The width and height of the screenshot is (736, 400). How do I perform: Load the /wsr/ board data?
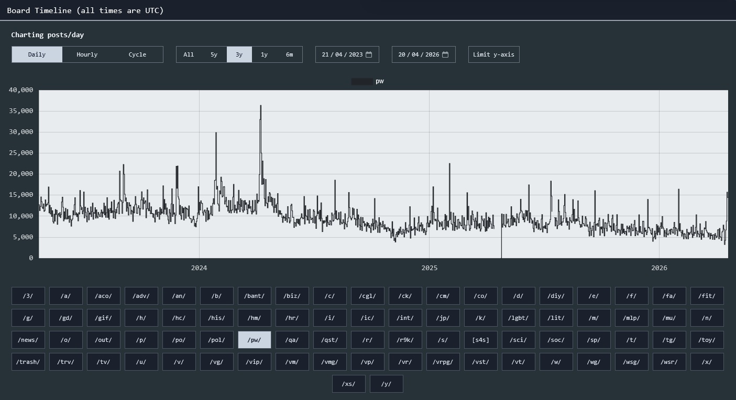[x=669, y=362]
